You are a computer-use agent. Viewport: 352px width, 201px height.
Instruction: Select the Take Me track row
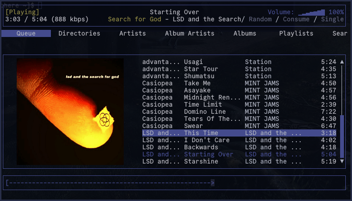[239, 83]
